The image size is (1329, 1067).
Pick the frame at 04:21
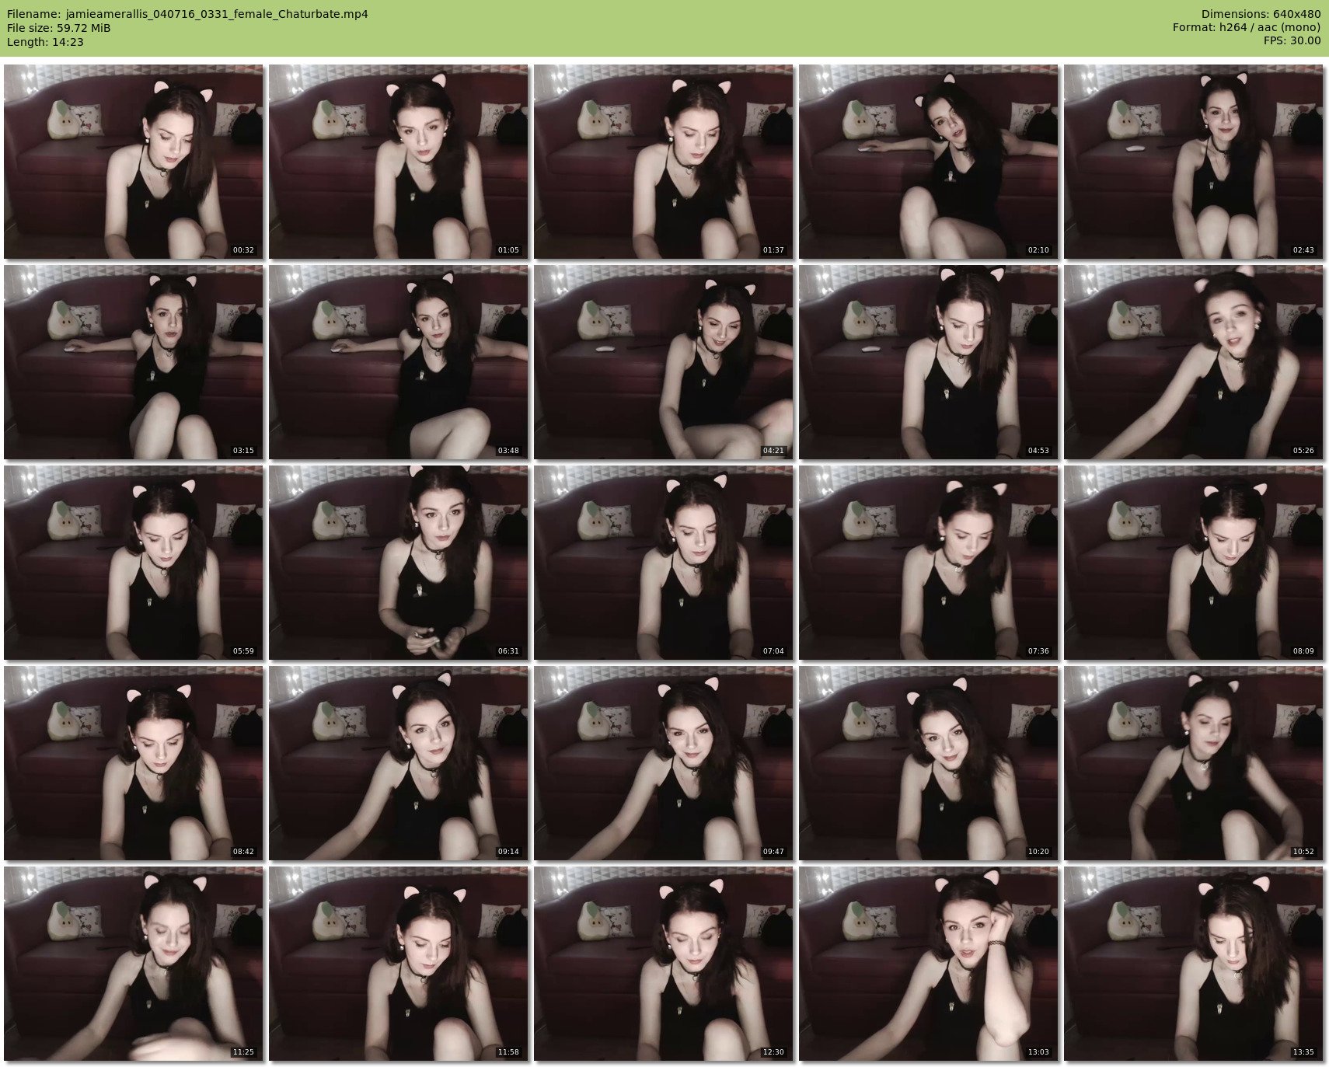pyautogui.click(x=663, y=362)
